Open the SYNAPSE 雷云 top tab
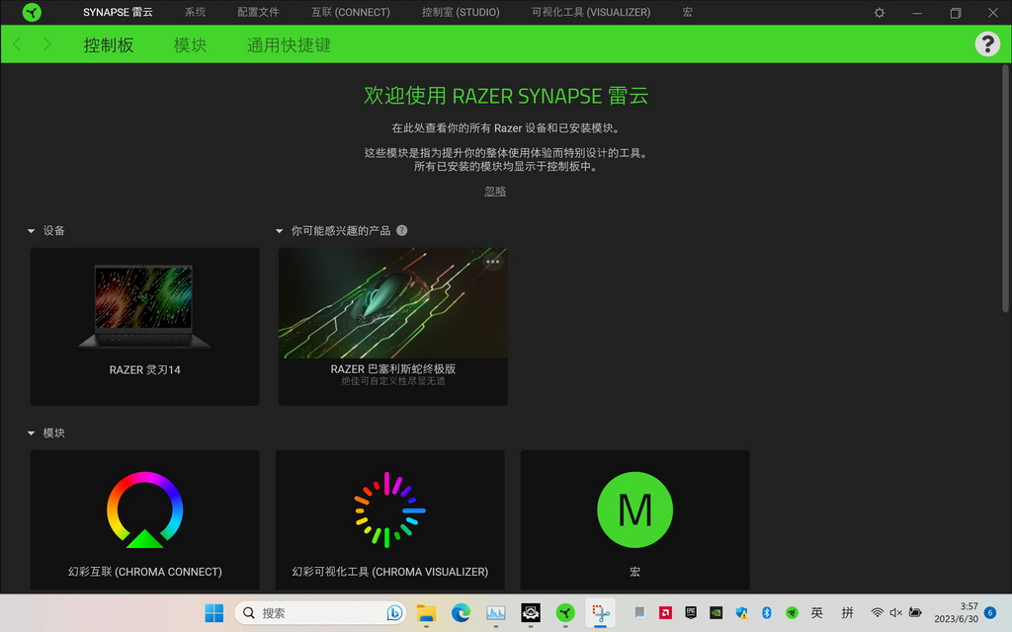Screen dimensions: 1012x632 coord(118,12)
